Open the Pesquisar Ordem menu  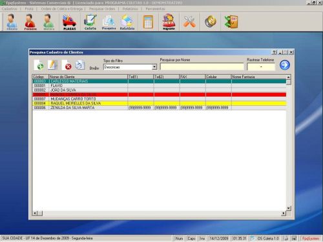[x=102, y=9]
